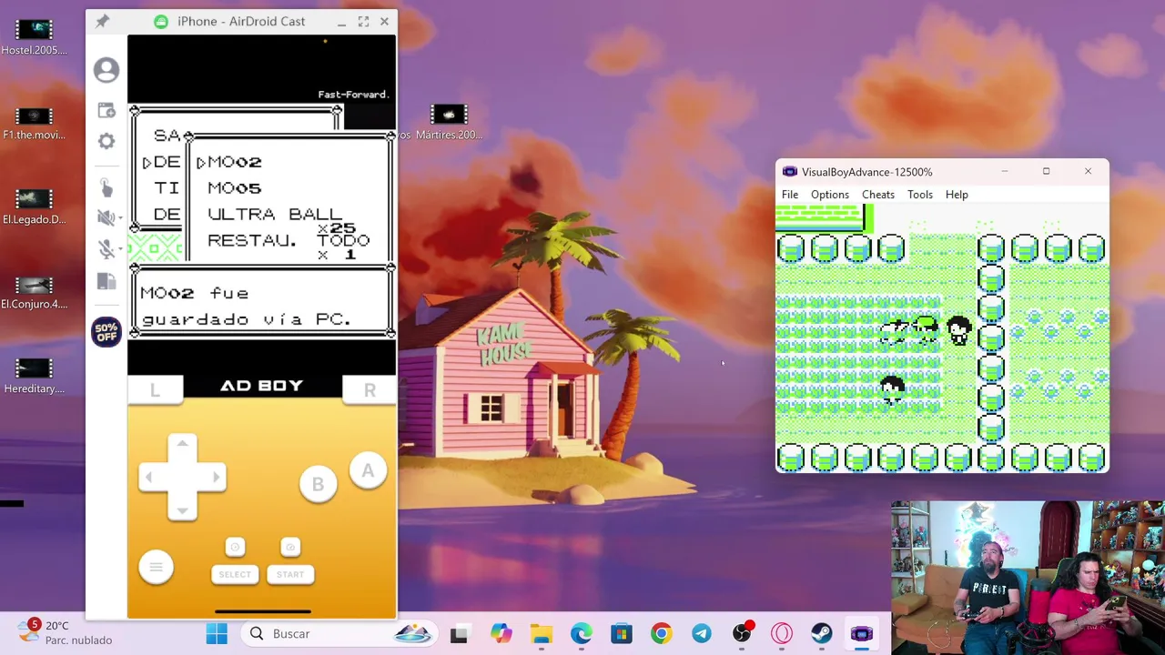The height and width of the screenshot is (655, 1165).
Task: Open the add new cast window icon
Action: point(106,111)
